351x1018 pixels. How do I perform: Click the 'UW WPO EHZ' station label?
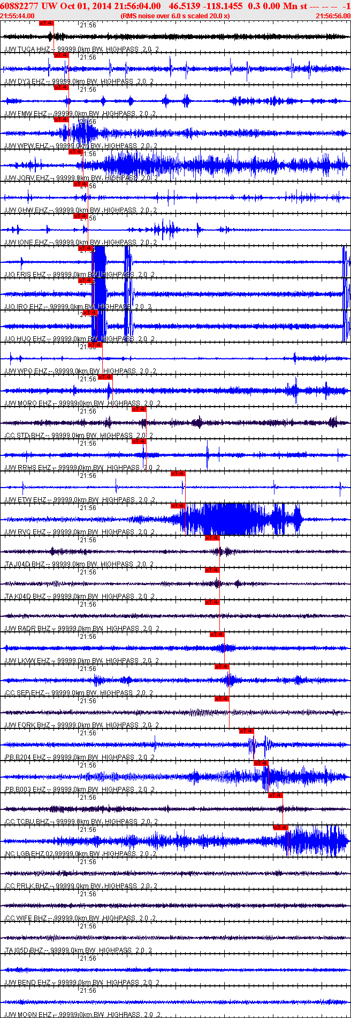tap(26, 371)
